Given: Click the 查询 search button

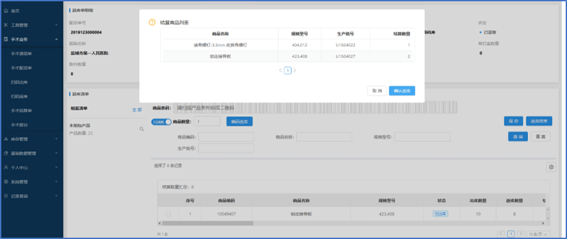Looking at the screenshot, I should click(518, 137).
